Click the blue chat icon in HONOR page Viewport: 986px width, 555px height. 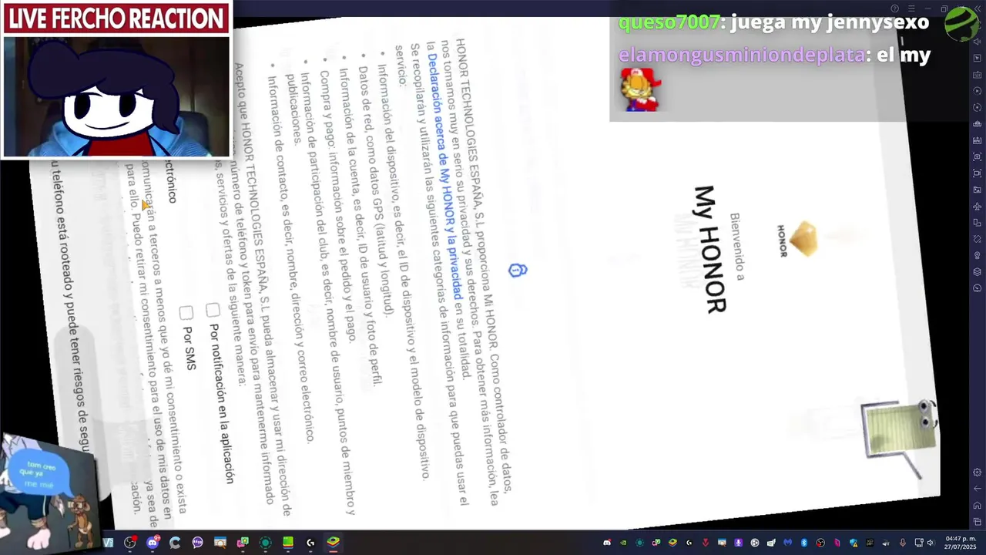tap(518, 270)
